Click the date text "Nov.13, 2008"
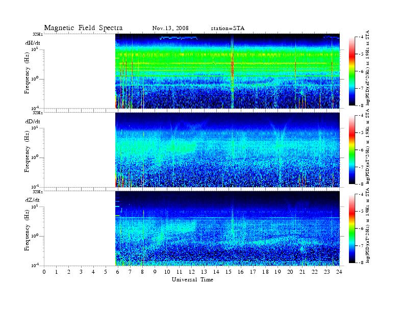404x312 pixels. 170,29
